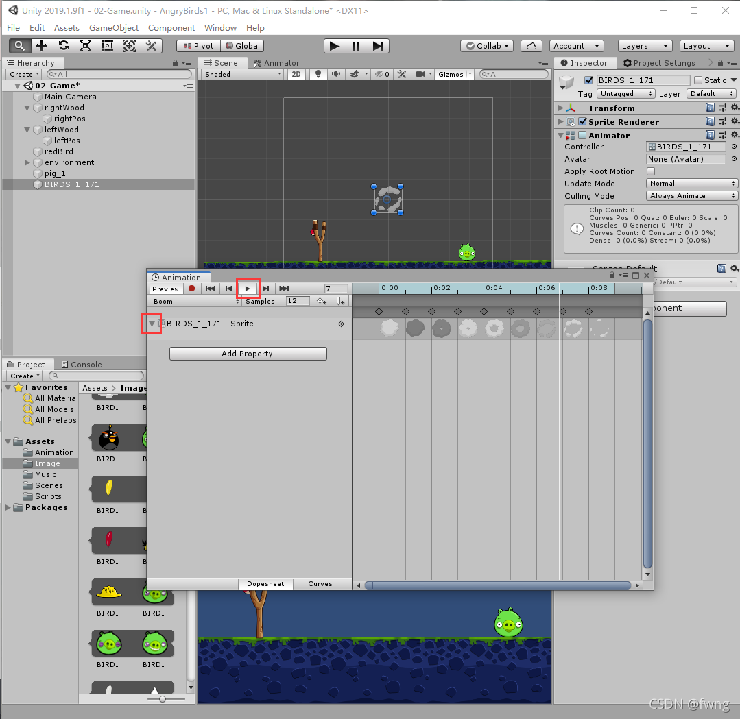Switch to the Console tab
The height and width of the screenshot is (719, 740).
pyautogui.click(x=82, y=364)
